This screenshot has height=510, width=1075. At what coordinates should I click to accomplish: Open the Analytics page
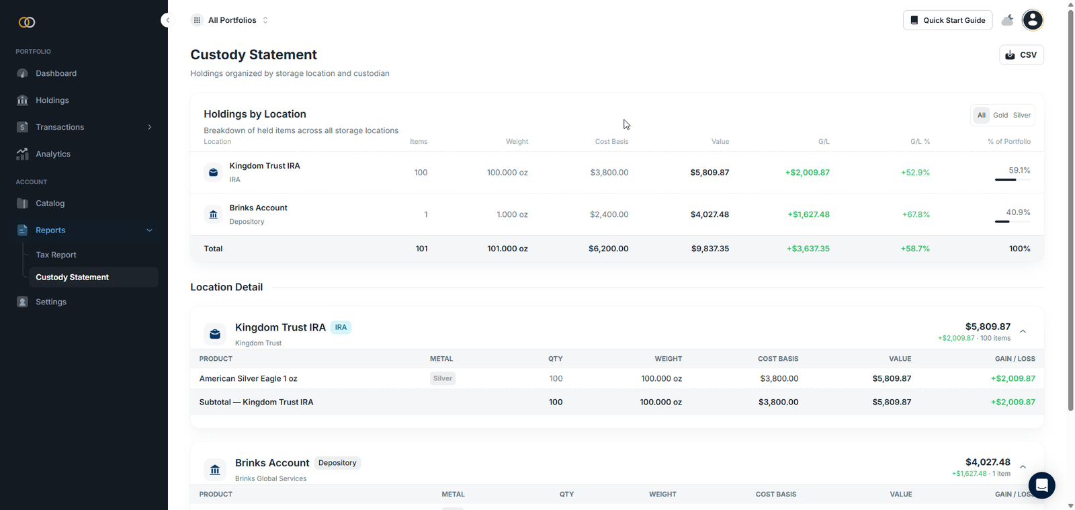[x=52, y=154]
